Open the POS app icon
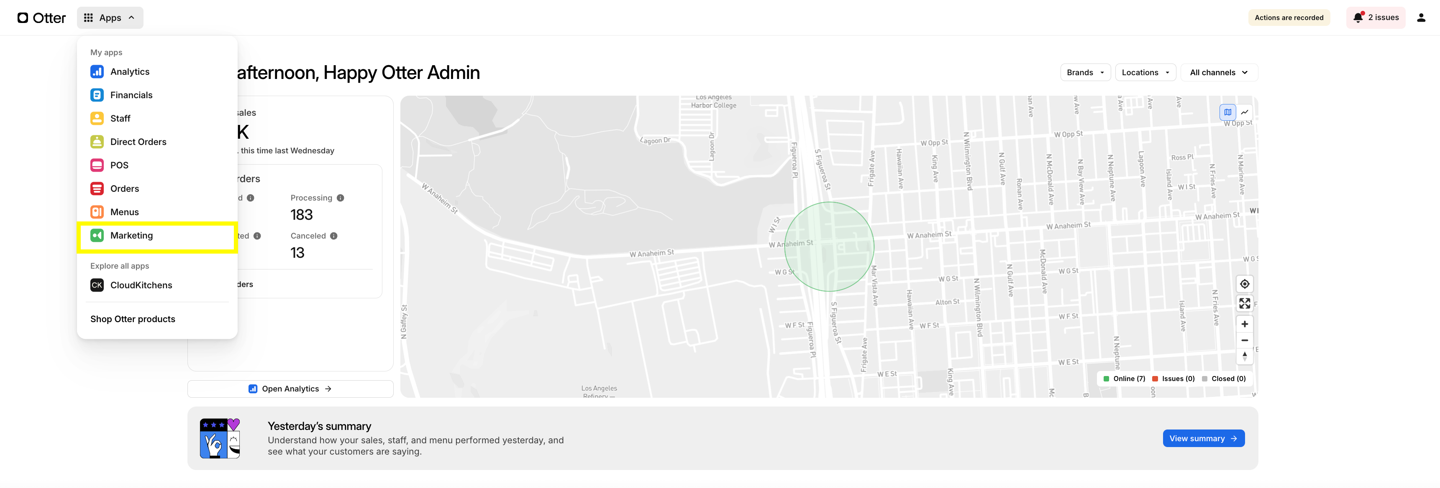1440x488 pixels. pyautogui.click(x=97, y=165)
